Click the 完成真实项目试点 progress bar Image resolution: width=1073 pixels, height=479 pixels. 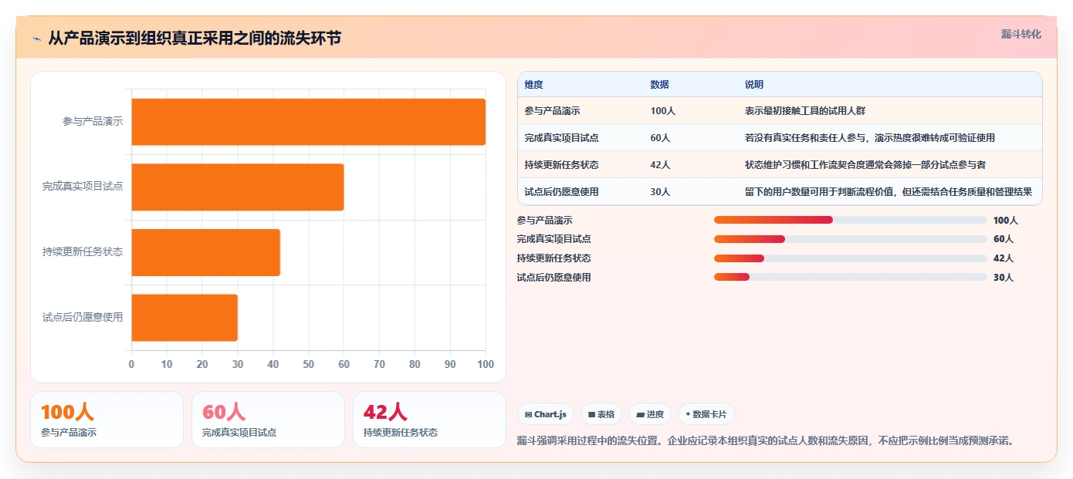[850, 239]
